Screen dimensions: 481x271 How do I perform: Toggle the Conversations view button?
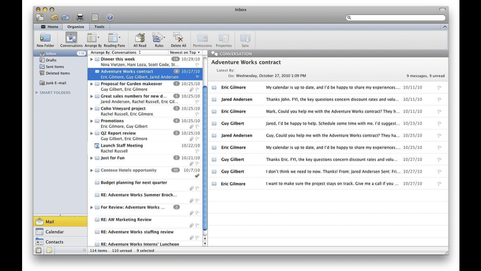pos(71,38)
